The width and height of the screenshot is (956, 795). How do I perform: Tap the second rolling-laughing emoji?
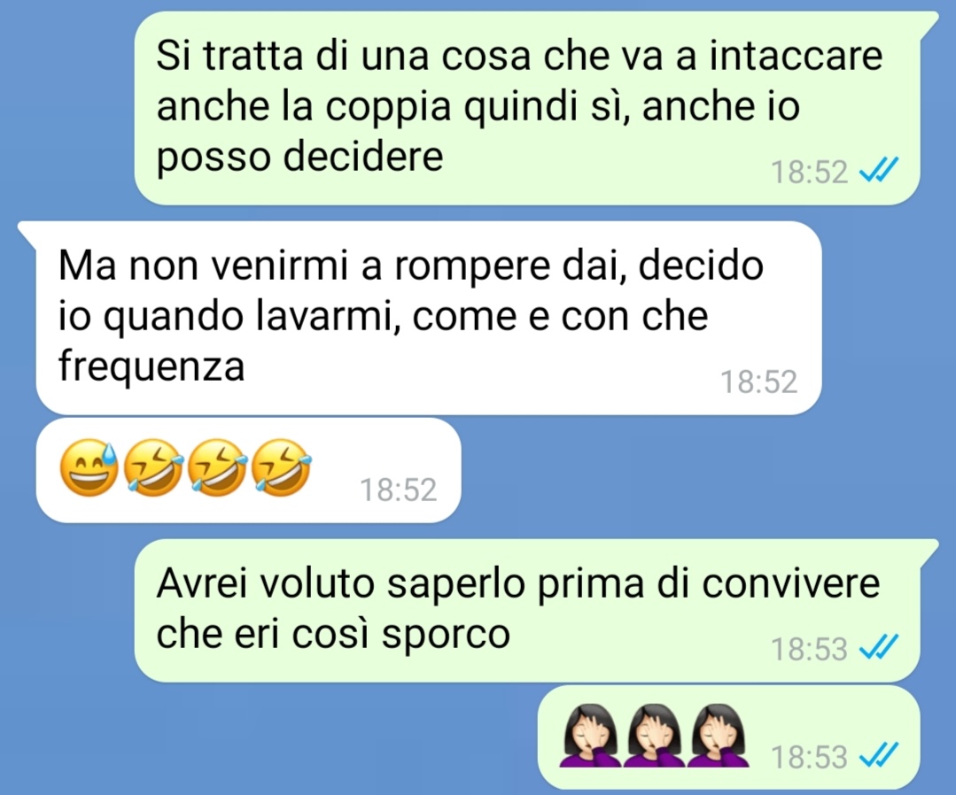tap(217, 468)
